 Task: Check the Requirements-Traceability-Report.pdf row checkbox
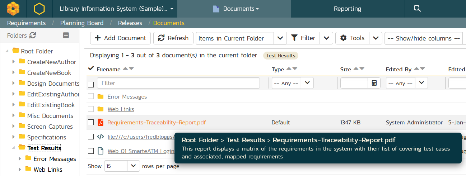(91, 123)
